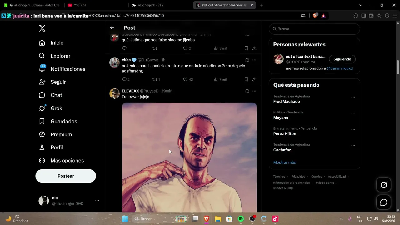Open ELEVEAX's profile avatar
The height and width of the screenshot is (225, 400).
115,93
